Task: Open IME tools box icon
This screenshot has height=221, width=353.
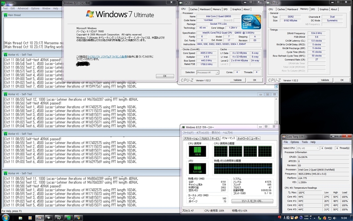Action: (x=296, y=218)
